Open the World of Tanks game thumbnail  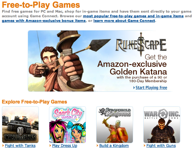click(x=20, y=125)
